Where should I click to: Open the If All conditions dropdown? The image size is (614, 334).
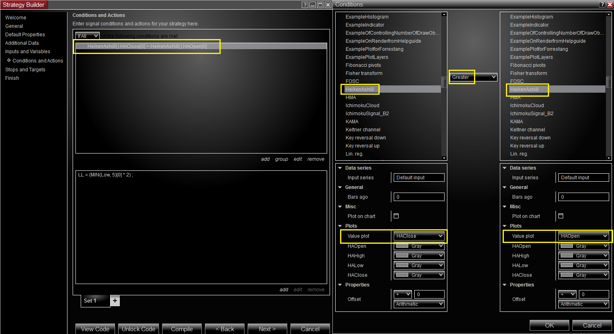88,36
